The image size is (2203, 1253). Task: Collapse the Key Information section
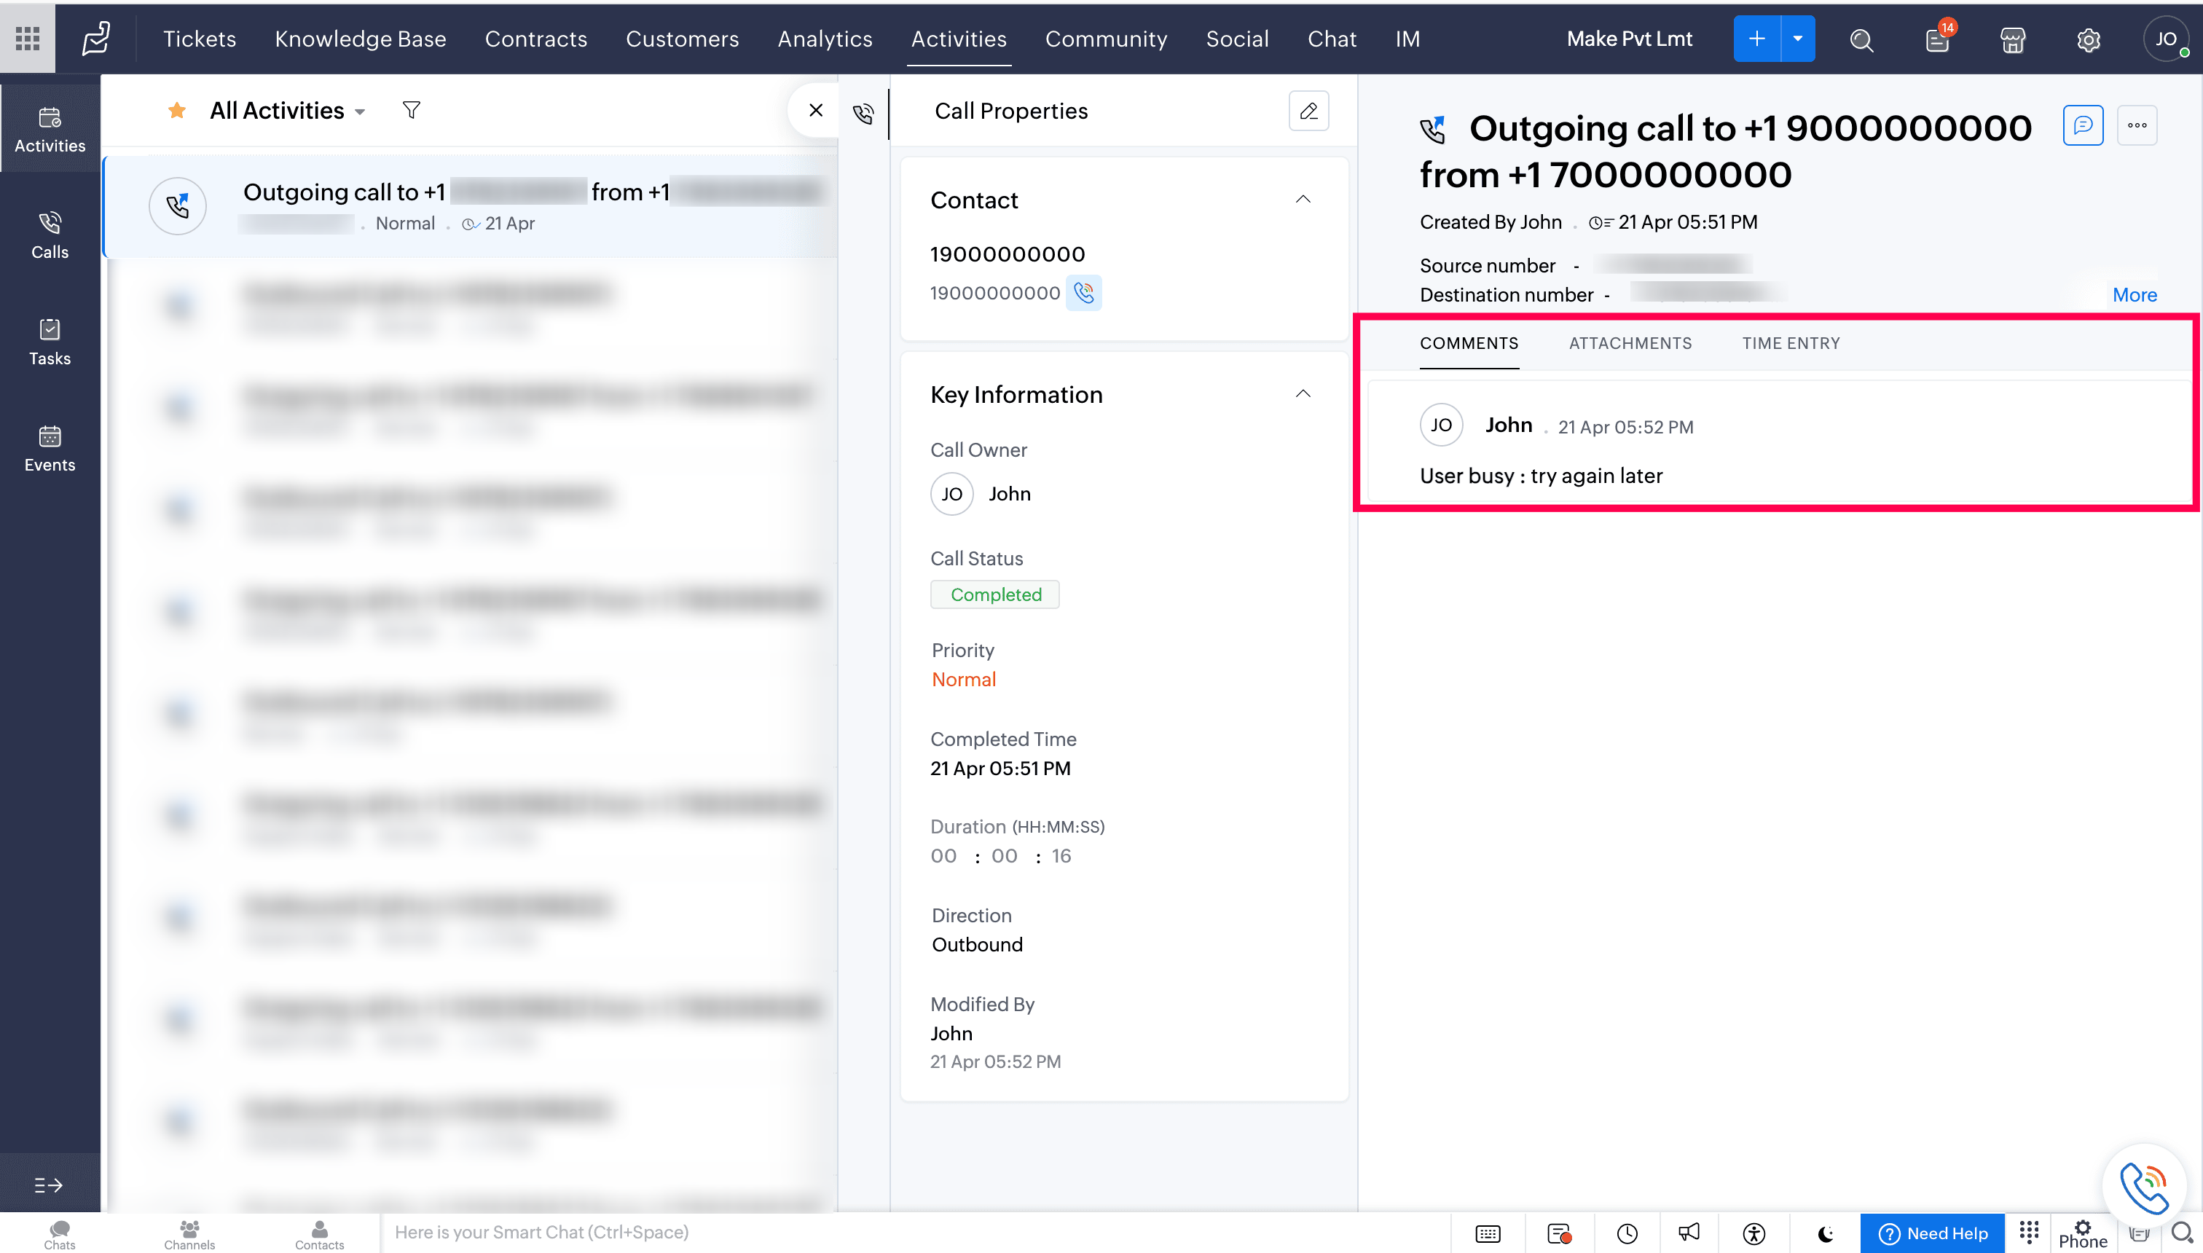point(1303,394)
